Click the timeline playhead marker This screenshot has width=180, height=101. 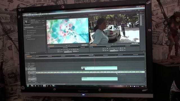pos(94,56)
